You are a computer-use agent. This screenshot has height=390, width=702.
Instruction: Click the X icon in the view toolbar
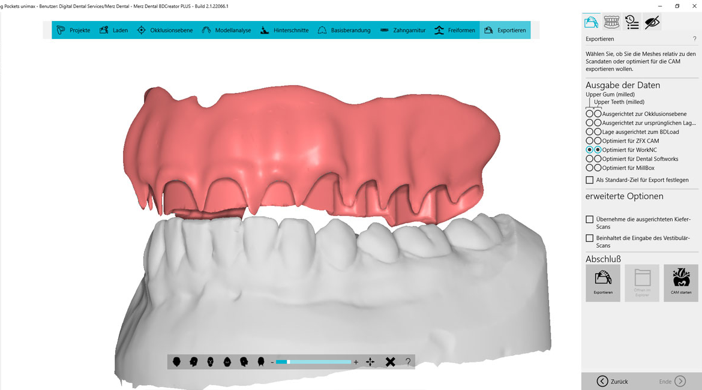391,362
